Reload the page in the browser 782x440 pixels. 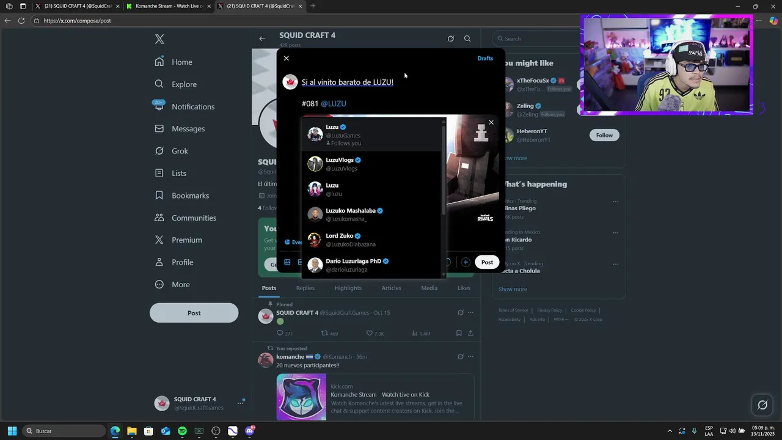21,21
